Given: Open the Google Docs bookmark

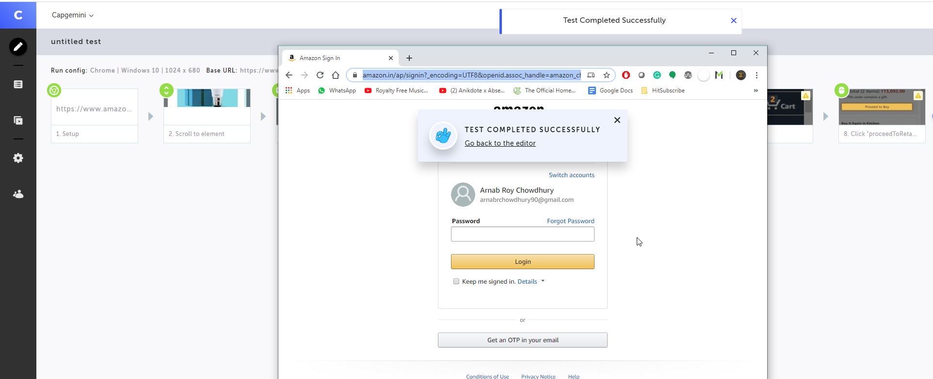Looking at the screenshot, I should tap(611, 91).
